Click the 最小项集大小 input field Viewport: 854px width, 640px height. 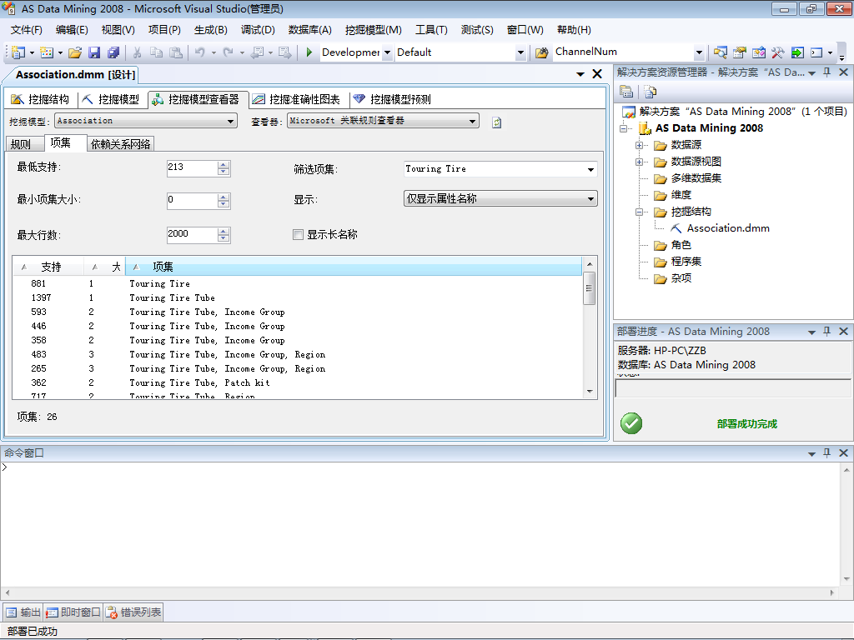pyautogui.click(x=193, y=201)
